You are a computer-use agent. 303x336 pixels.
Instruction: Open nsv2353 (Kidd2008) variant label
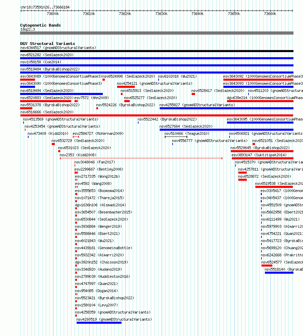click(78, 155)
